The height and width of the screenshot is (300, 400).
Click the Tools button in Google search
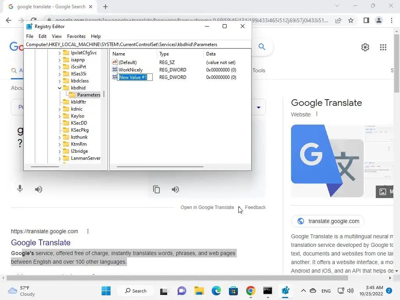(259, 70)
